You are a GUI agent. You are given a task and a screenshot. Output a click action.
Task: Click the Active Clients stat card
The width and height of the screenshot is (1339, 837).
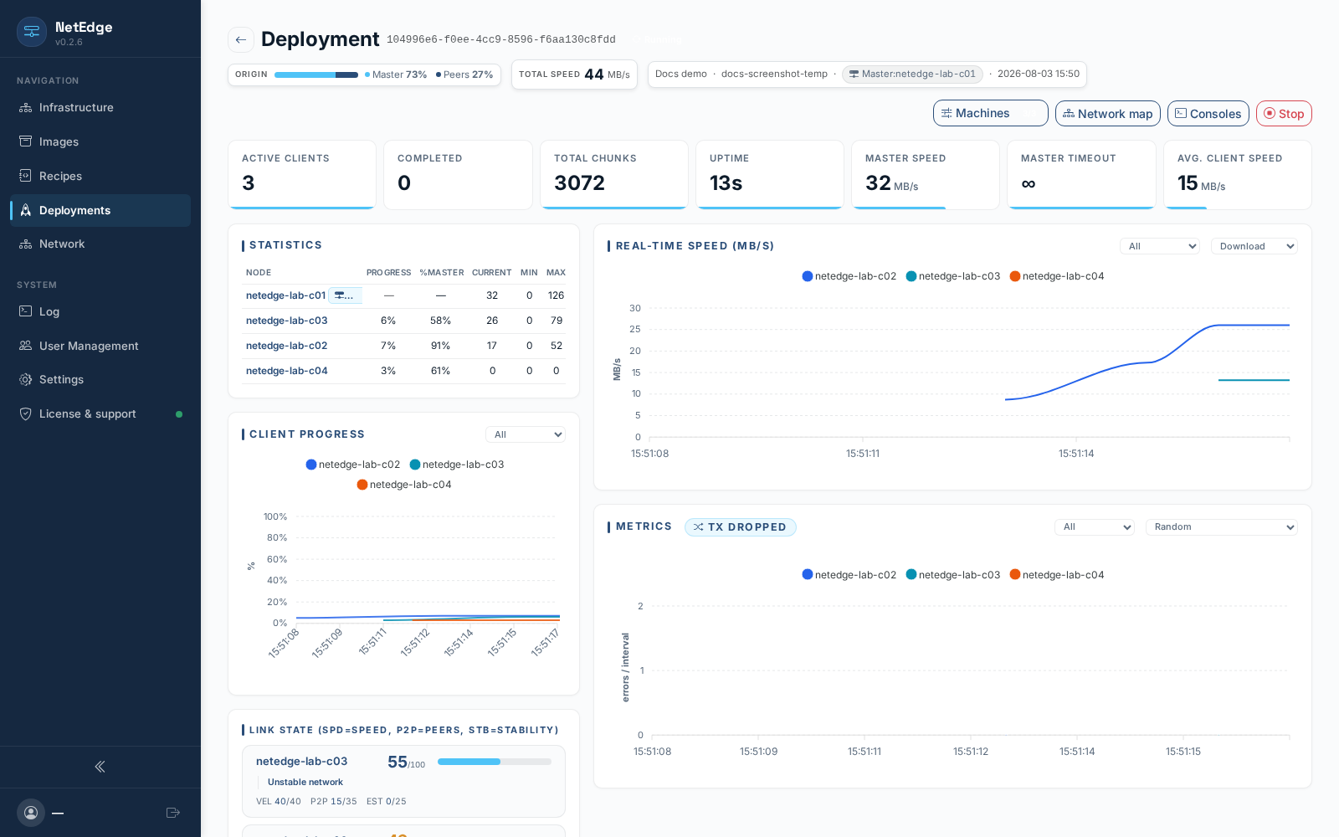[x=302, y=175]
